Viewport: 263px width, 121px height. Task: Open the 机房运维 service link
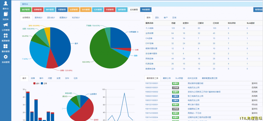(149, 64)
